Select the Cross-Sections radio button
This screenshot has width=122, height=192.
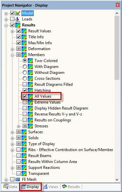pos(25,79)
